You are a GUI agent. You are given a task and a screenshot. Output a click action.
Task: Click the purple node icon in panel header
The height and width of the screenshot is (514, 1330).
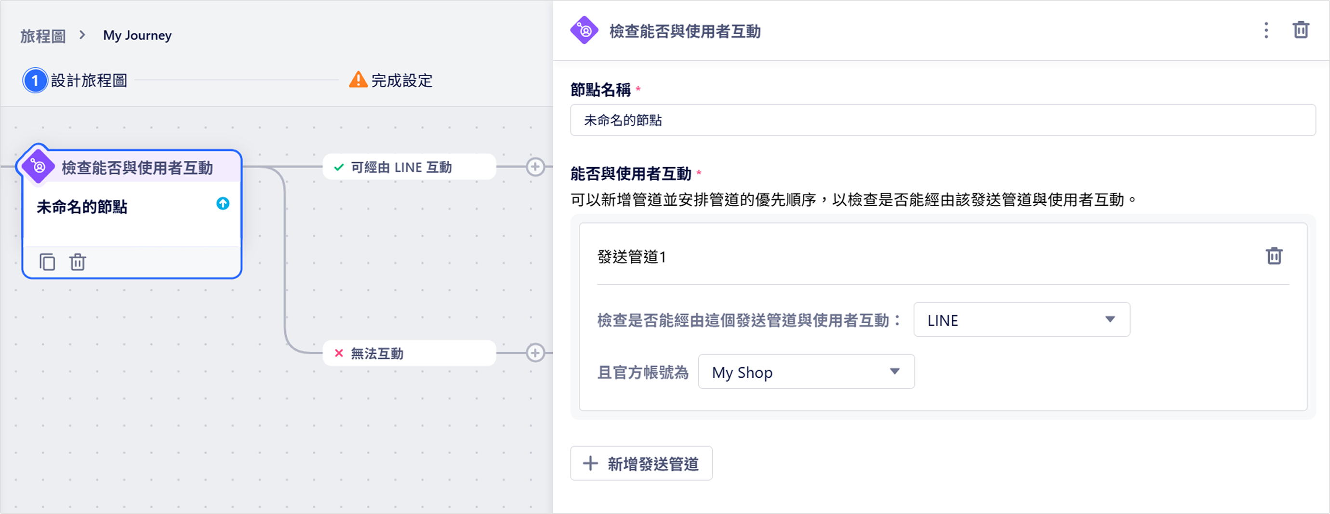point(584,30)
